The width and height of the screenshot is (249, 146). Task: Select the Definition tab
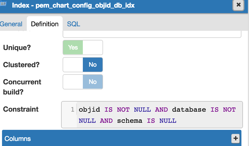(x=45, y=24)
